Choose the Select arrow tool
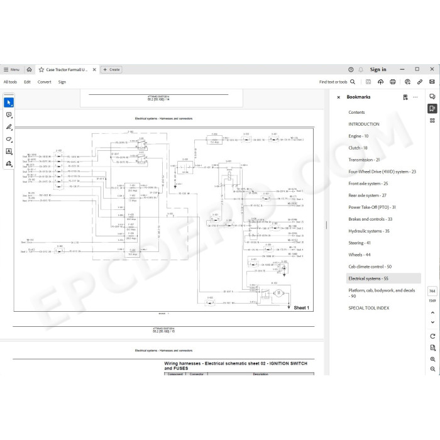This screenshot has height=440, width=440. point(9,102)
